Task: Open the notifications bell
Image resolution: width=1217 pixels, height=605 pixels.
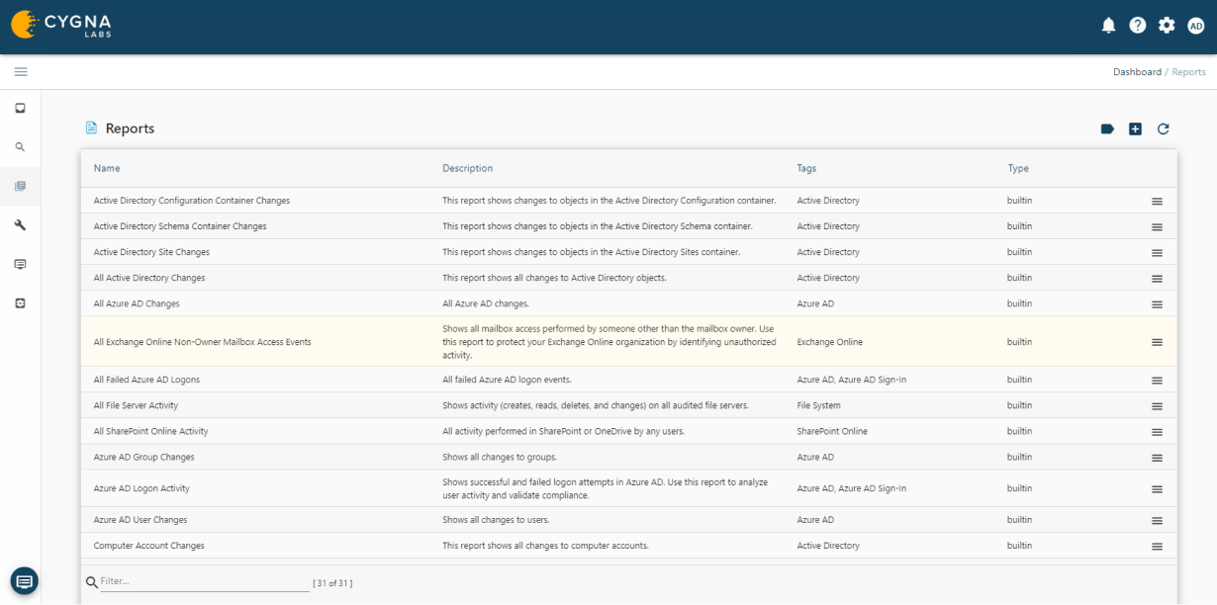Action: 1108,26
